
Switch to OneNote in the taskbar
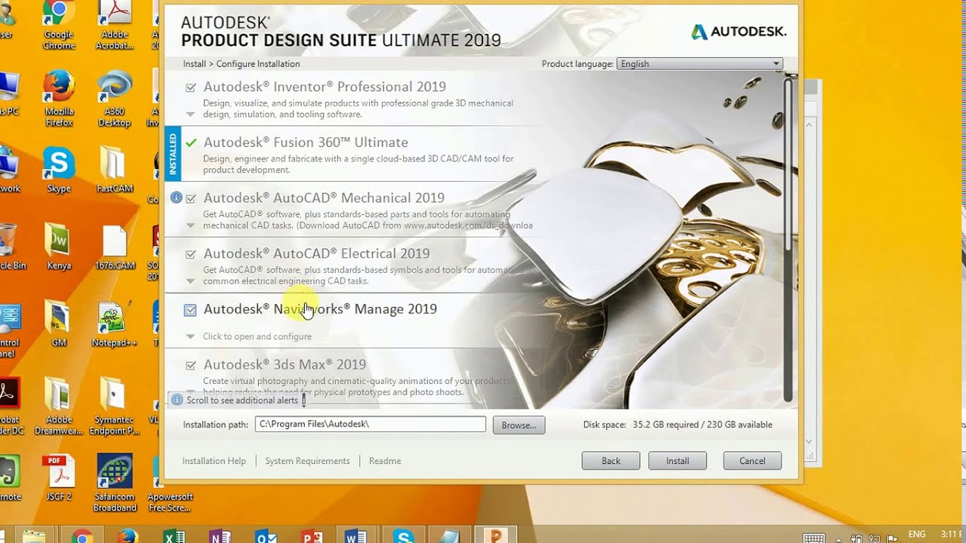coord(220,537)
